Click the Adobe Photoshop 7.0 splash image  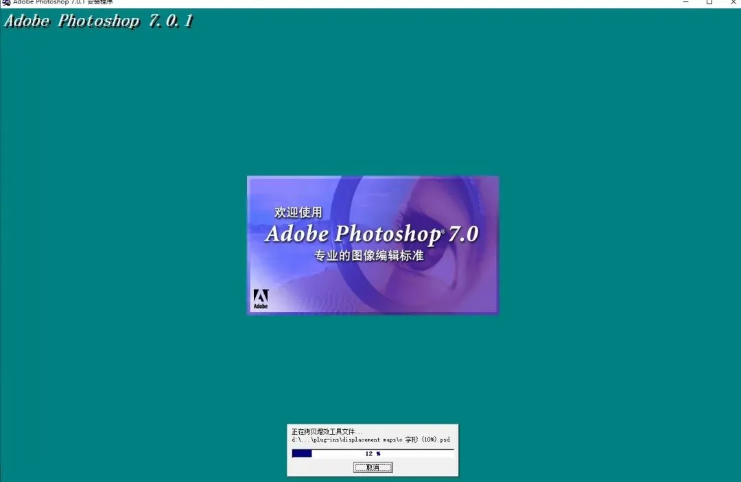click(373, 245)
